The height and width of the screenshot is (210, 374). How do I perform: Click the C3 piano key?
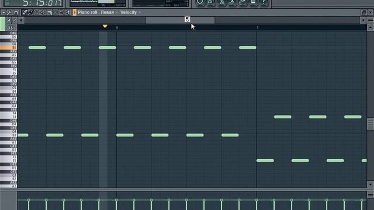point(8,175)
